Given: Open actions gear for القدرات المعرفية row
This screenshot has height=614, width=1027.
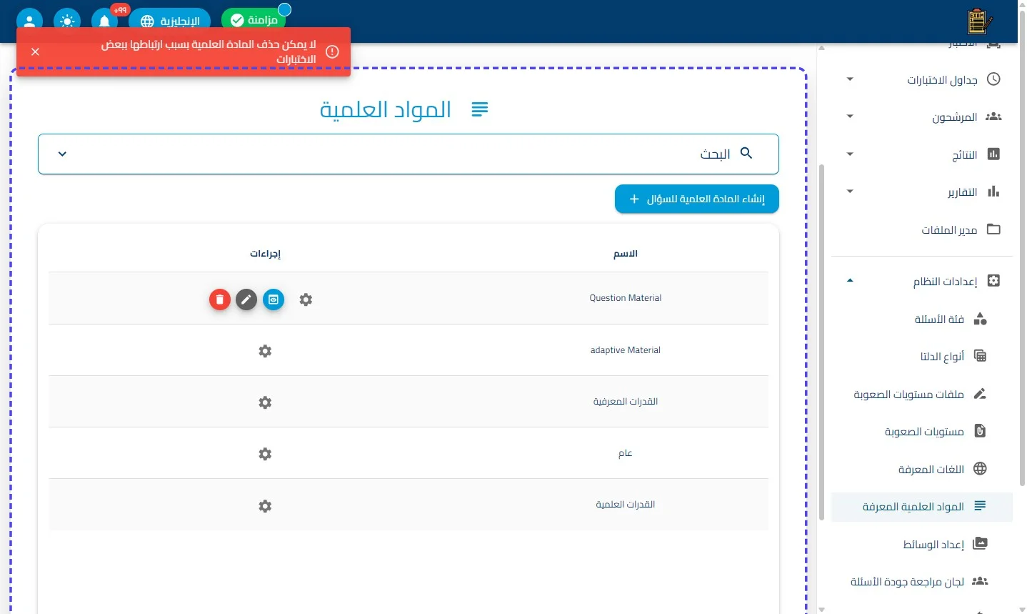Looking at the screenshot, I should (265, 402).
